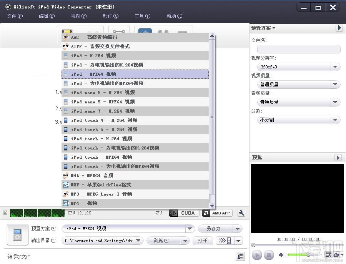Viewport: 346px width, 264px height.
Task: Open the 文件(F) menu
Action: click(15, 16)
